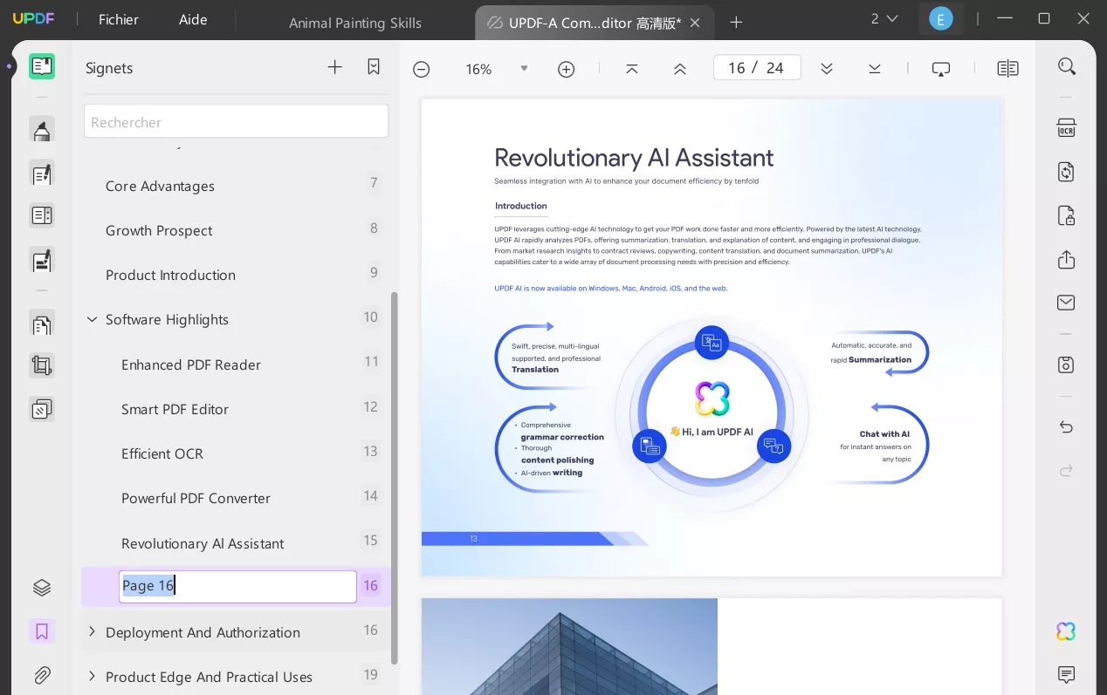The height and width of the screenshot is (695, 1107).
Task: Select the Smart PDF Editor bookmark
Action: click(175, 409)
